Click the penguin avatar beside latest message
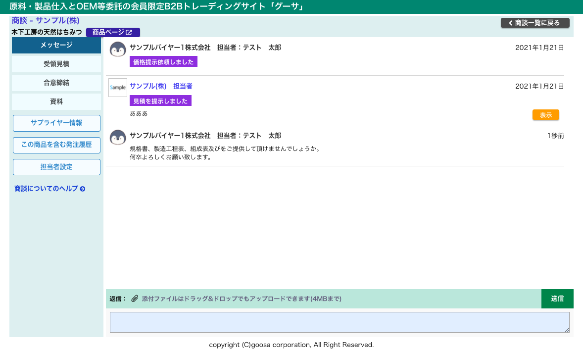The image size is (583, 351). click(118, 137)
